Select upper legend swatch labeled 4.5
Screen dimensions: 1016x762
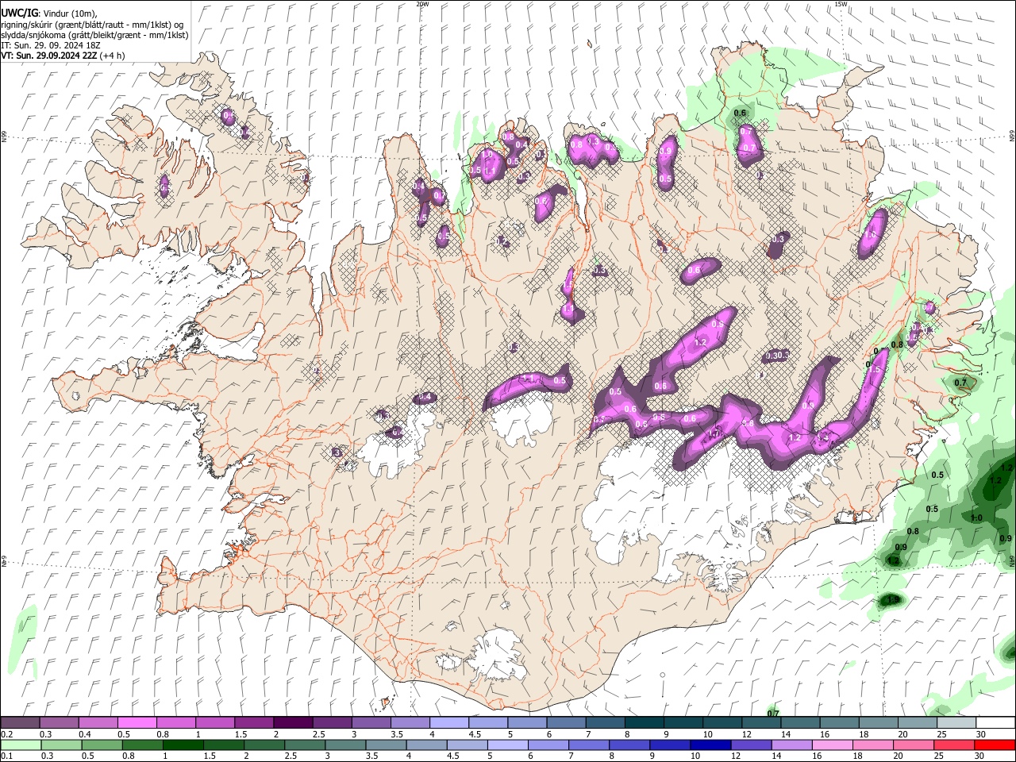click(x=488, y=723)
